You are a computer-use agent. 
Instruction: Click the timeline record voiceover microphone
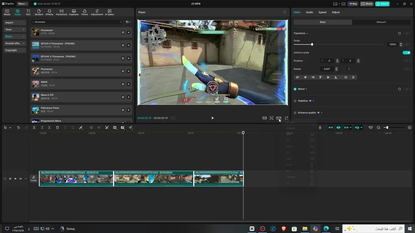320,128
